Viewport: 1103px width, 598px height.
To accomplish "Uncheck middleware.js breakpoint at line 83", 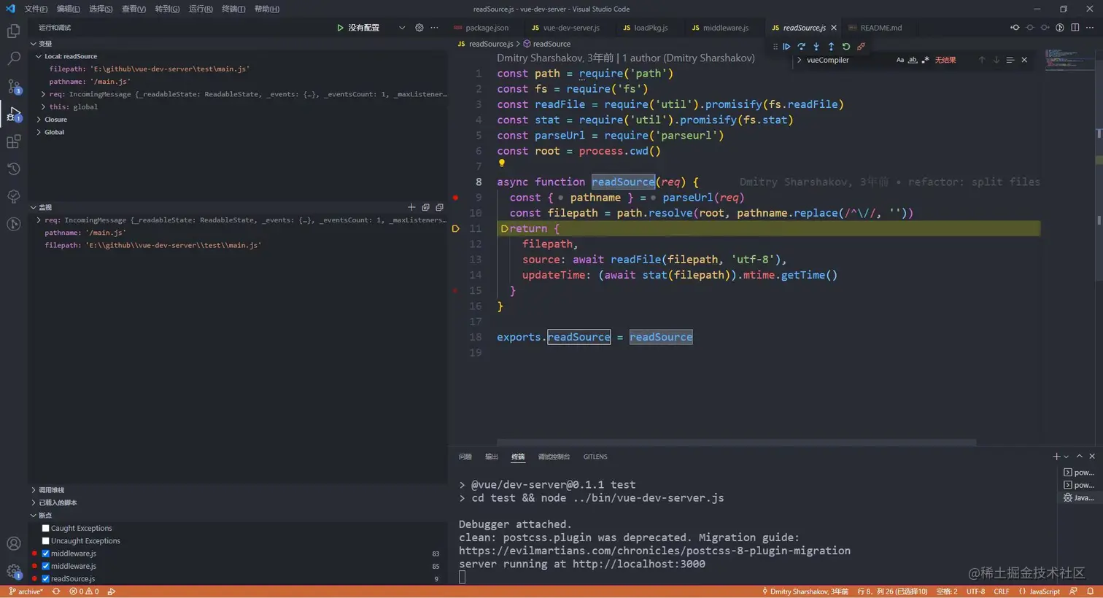I will pyautogui.click(x=45, y=554).
